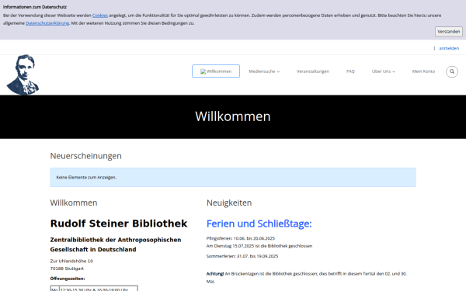
Task: Open the Willkommen menu item
Action: tap(216, 71)
